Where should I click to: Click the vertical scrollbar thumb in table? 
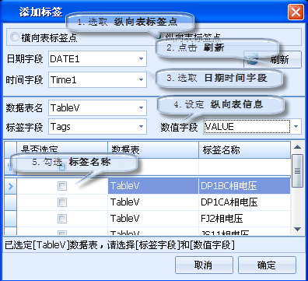[297, 170]
